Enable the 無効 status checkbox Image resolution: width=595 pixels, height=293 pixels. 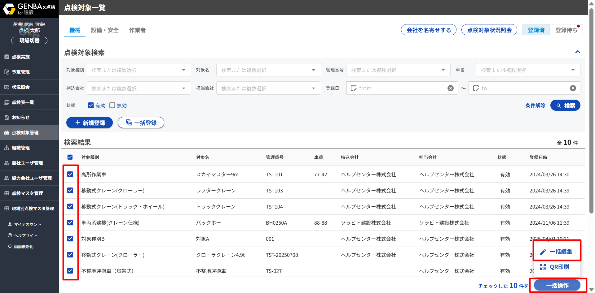point(112,106)
